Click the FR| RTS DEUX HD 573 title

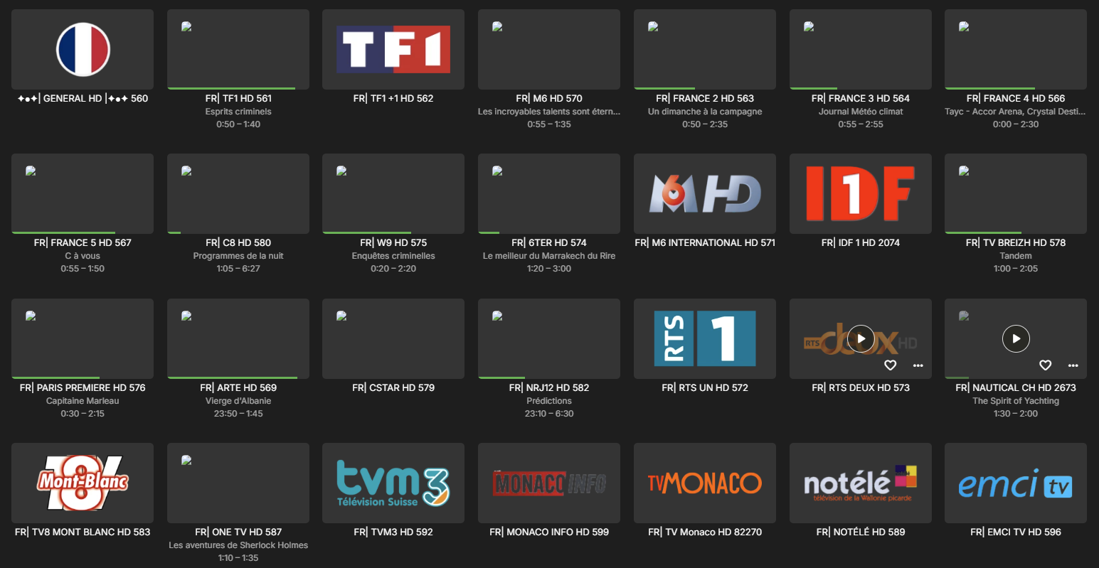pyautogui.click(x=861, y=387)
